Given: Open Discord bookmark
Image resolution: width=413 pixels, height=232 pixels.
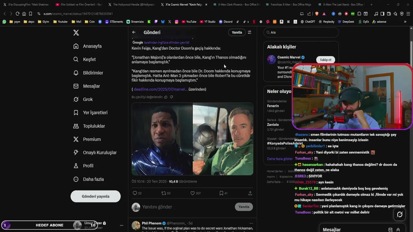Looking at the screenshot, I should tap(226, 22).
